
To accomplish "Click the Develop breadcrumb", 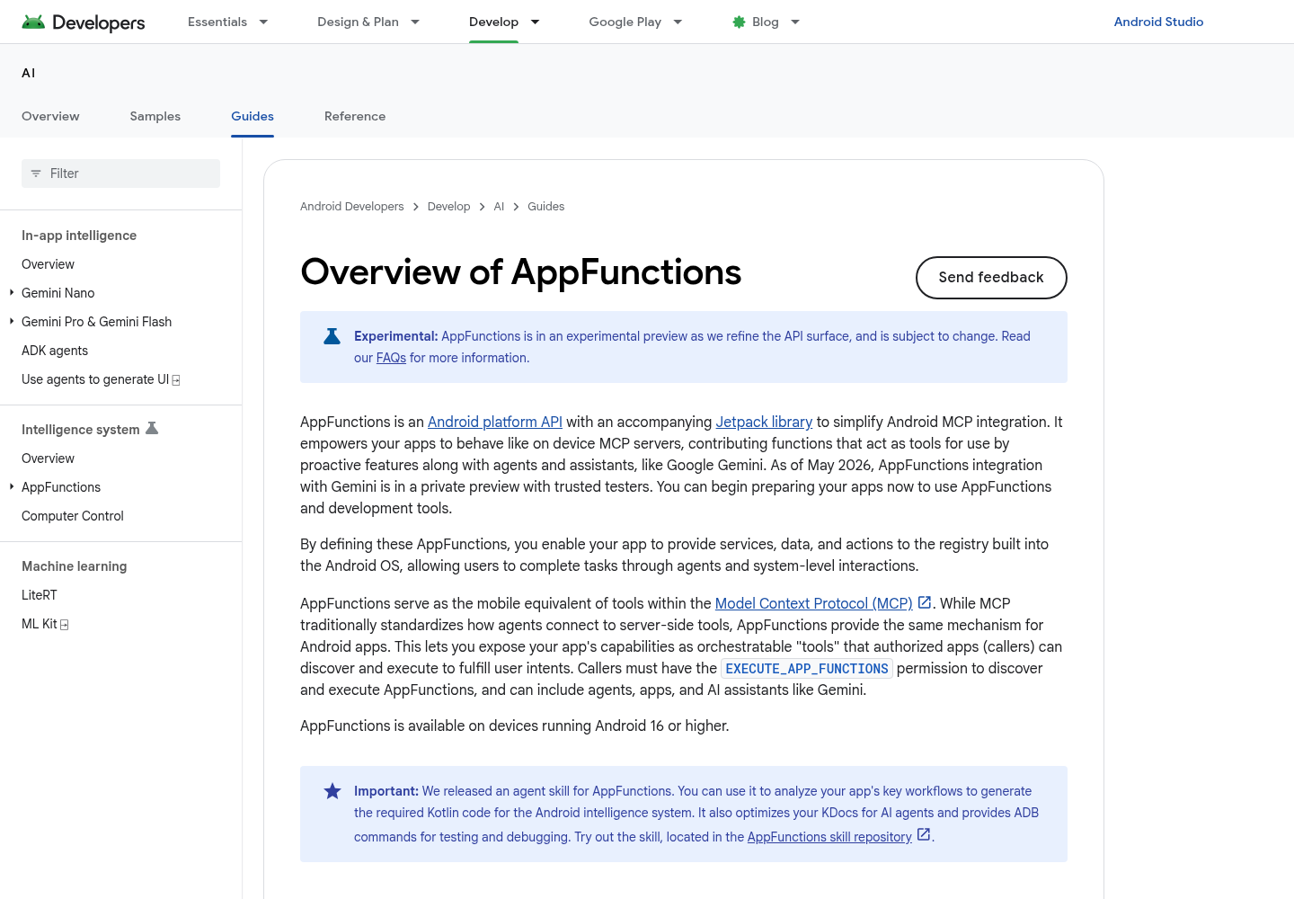I will click(448, 207).
